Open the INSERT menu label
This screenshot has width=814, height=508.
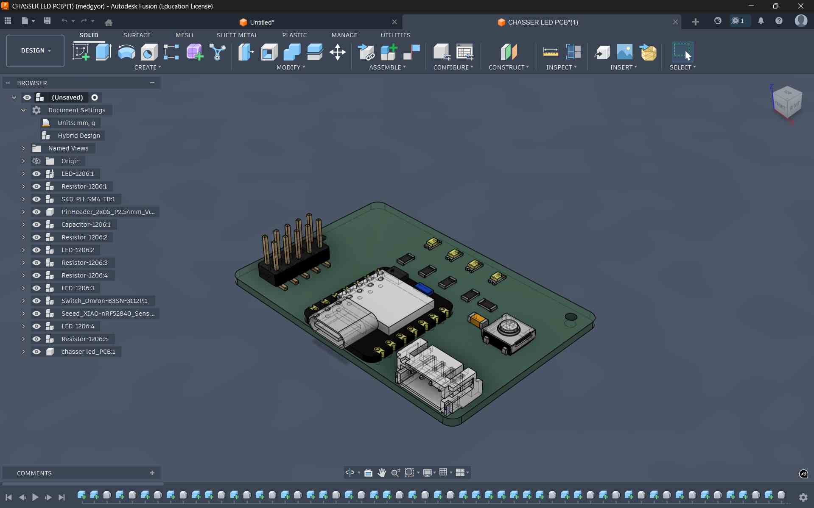click(x=624, y=67)
